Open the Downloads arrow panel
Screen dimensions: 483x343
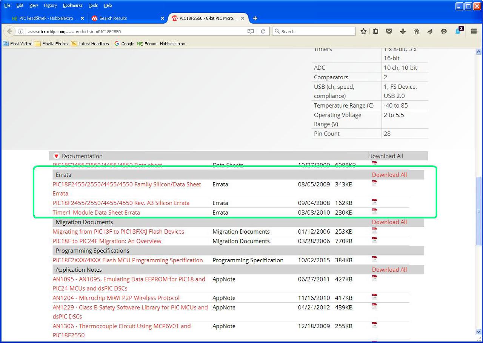[403, 31]
